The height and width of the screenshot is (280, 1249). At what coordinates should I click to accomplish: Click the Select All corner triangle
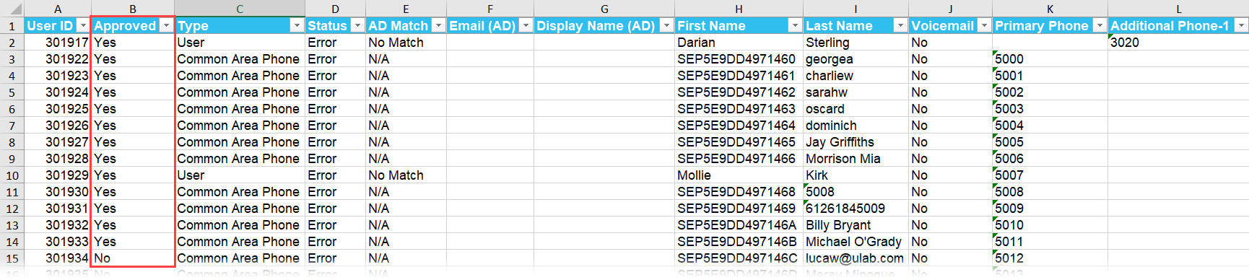pyautogui.click(x=12, y=9)
